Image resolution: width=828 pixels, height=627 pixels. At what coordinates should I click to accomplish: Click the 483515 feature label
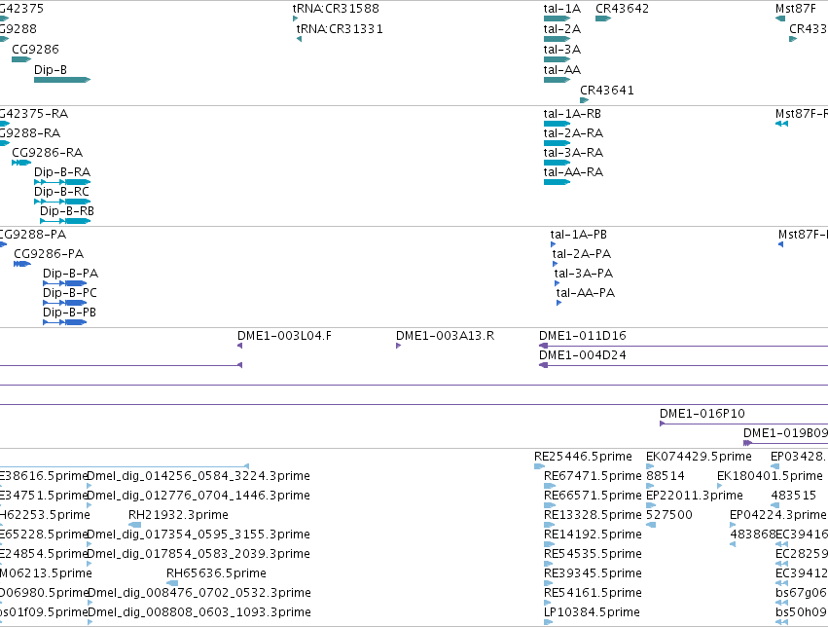point(794,496)
